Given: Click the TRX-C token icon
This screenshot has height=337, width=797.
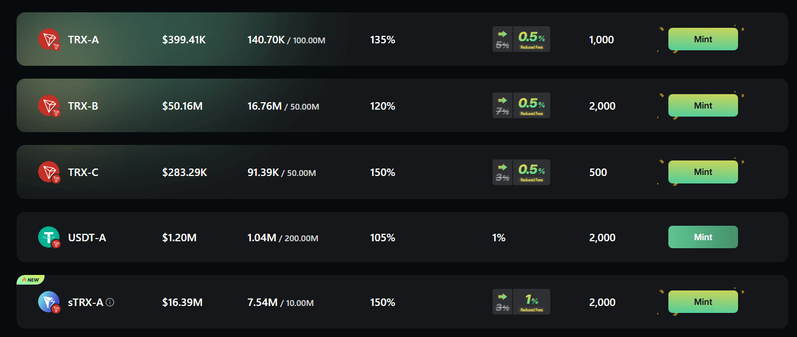Looking at the screenshot, I should point(49,172).
